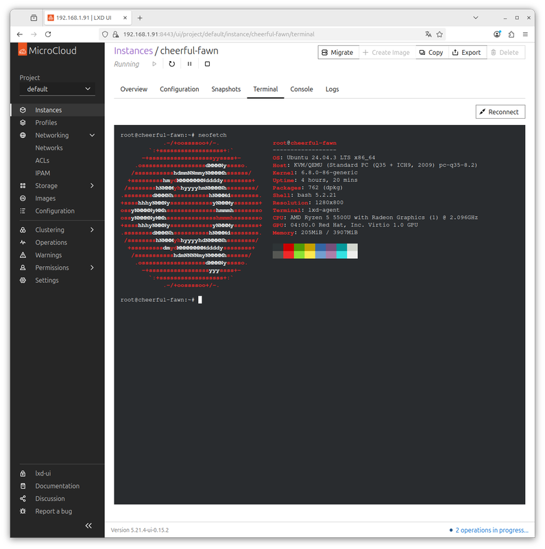
Task: Click the blue neofetch color block
Action: (320, 251)
